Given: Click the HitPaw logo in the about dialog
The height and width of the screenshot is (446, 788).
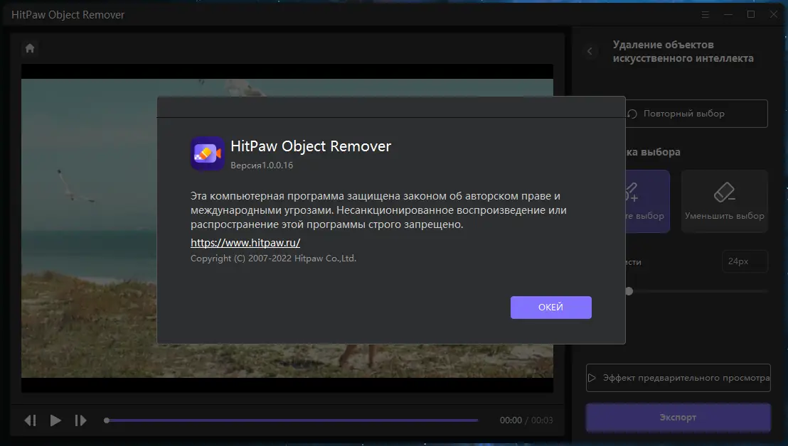Looking at the screenshot, I should click(207, 153).
